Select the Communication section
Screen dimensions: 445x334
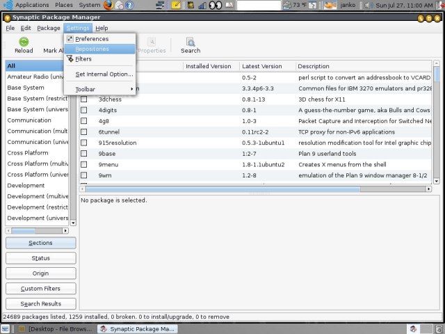[37, 120]
